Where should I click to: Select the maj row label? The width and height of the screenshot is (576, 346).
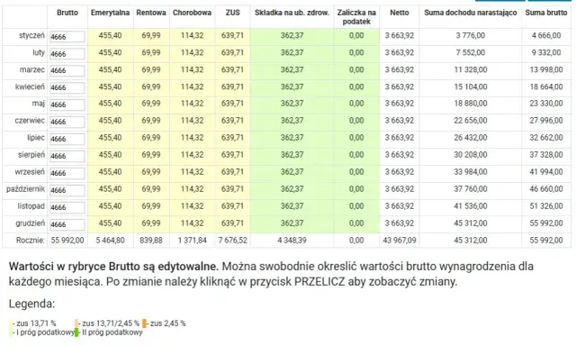pos(38,104)
